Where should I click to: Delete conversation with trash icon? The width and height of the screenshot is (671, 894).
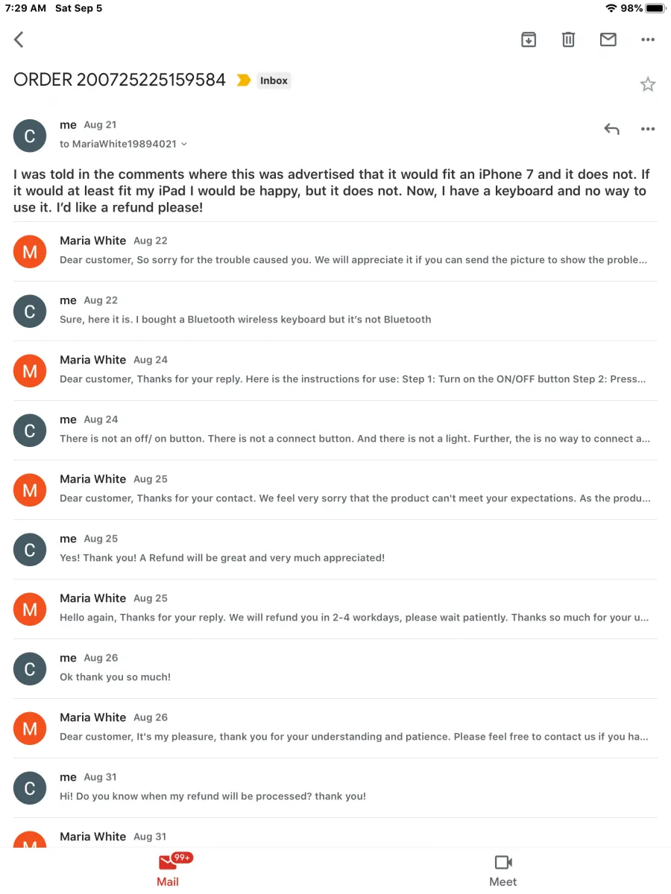tap(568, 39)
